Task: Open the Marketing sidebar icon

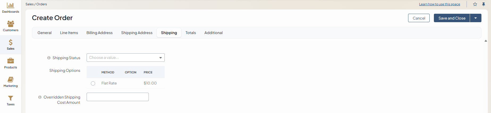Action: click(11, 79)
